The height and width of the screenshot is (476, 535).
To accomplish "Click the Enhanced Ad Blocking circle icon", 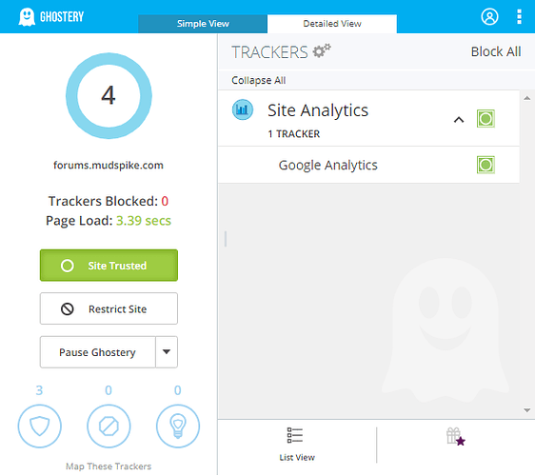I will pos(109,426).
